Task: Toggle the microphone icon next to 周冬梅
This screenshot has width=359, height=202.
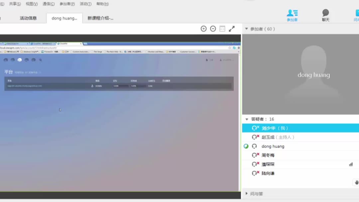Action: 255,155
